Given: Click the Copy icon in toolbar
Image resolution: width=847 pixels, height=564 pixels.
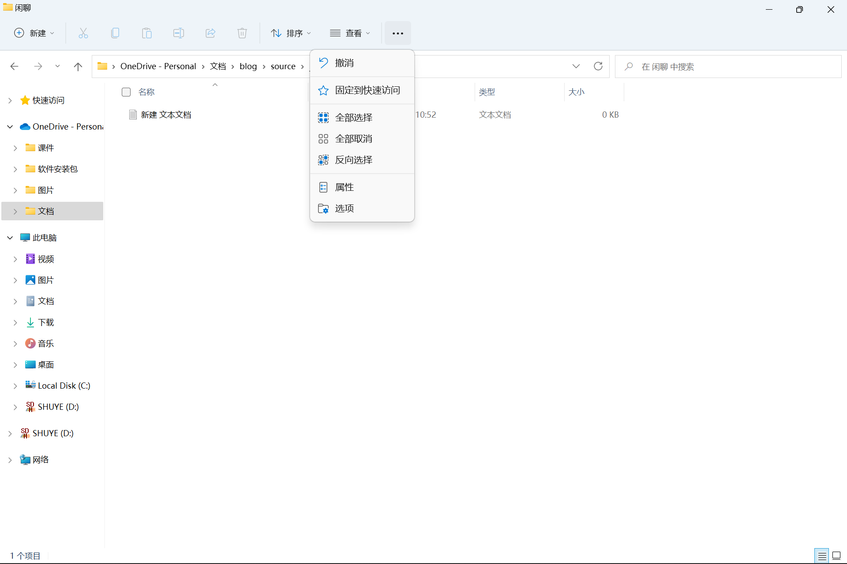Looking at the screenshot, I should pyautogui.click(x=115, y=33).
